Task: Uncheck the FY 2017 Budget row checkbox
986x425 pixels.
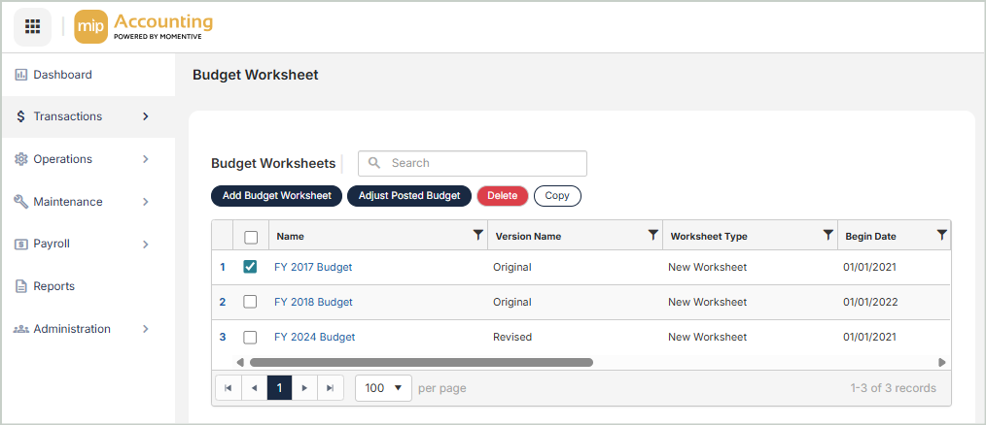Action: [x=250, y=267]
